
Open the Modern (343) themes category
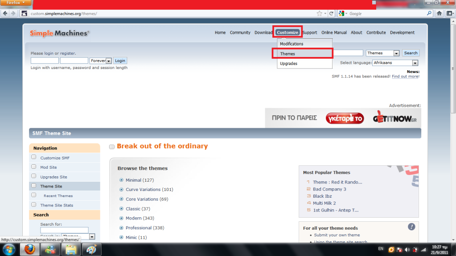point(140,218)
